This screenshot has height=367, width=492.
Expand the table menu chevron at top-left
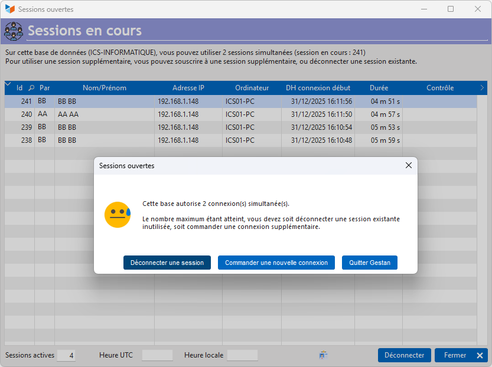(x=8, y=85)
